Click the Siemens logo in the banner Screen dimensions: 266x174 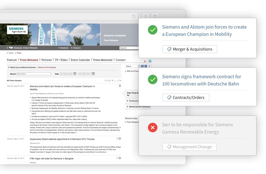tap(17, 30)
